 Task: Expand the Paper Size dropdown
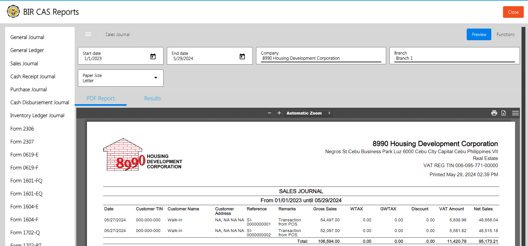[121, 78]
